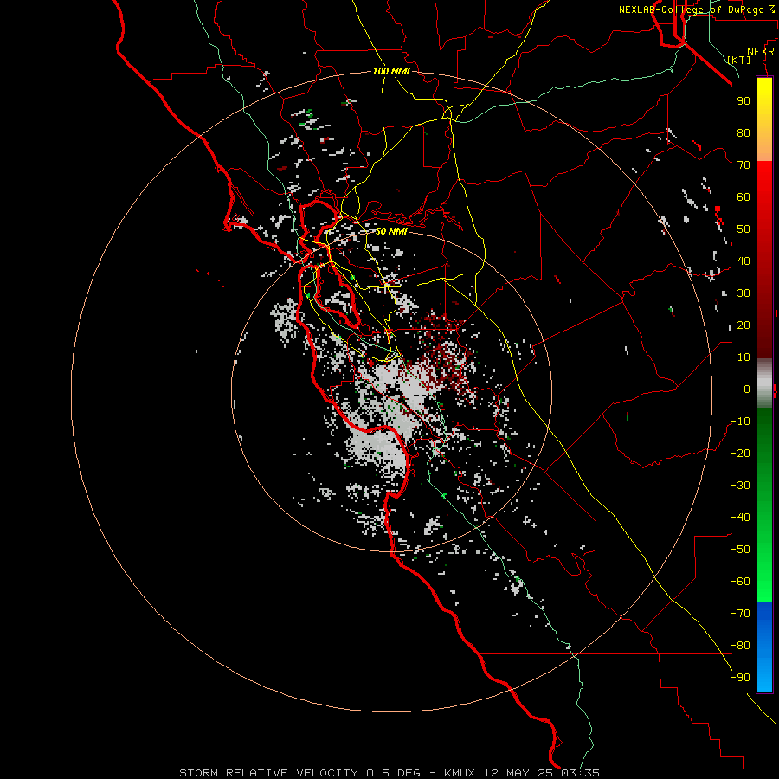Viewport: 779px width, 779px height.
Task: Click the "-60" velocity scale label
Action: [x=740, y=582]
